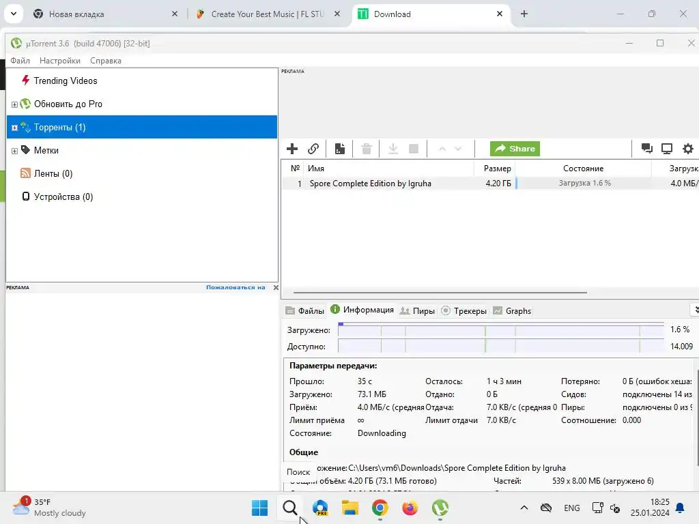Click the taskbar Search icon
Viewport: 699px width, 524px height.
pos(289,508)
